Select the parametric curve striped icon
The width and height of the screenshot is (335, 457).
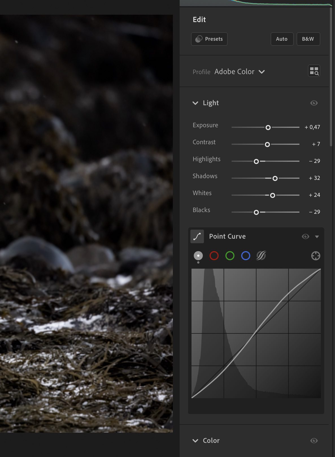(261, 256)
